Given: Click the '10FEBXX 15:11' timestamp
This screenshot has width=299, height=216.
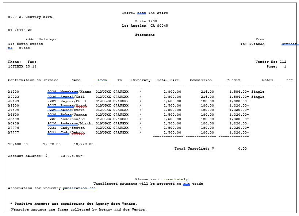Looking at the screenshot, I should coord(22,66).
